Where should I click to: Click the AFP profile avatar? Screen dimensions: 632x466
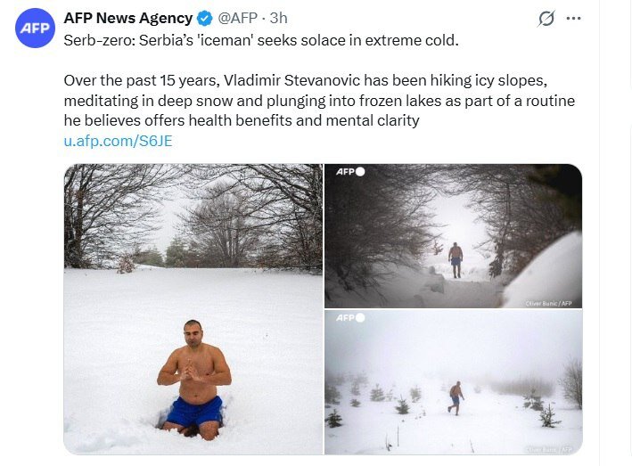pyautogui.click(x=35, y=28)
